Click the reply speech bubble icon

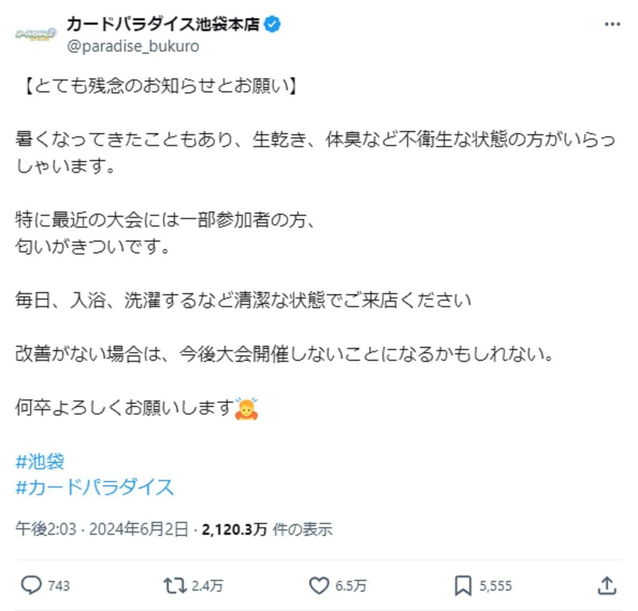tap(31, 585)
